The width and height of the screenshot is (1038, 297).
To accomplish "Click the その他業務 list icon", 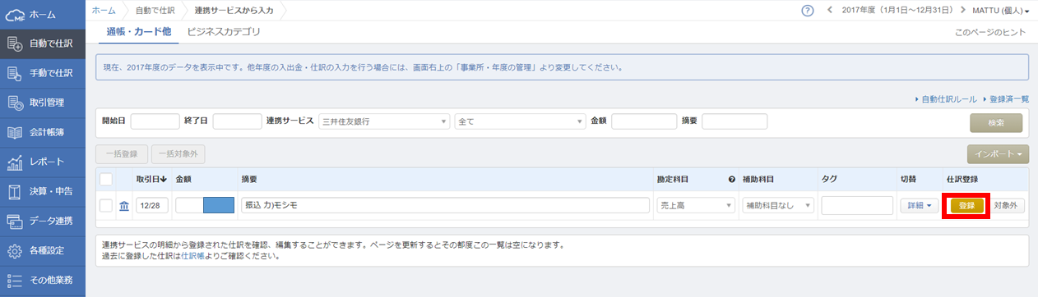I will (x=14, y=280).
